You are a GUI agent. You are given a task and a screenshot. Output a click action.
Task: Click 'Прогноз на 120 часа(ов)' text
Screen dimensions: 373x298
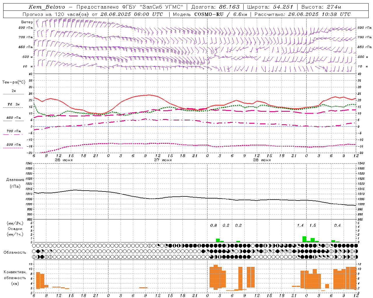(x=56, y=14)
